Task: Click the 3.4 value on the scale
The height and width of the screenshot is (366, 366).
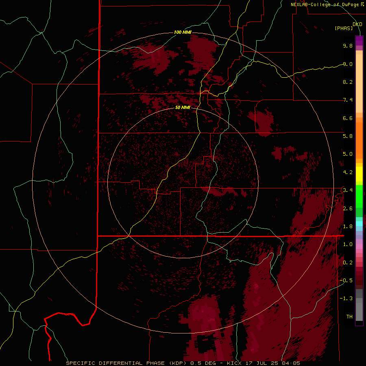Action: tap(348, 190)
